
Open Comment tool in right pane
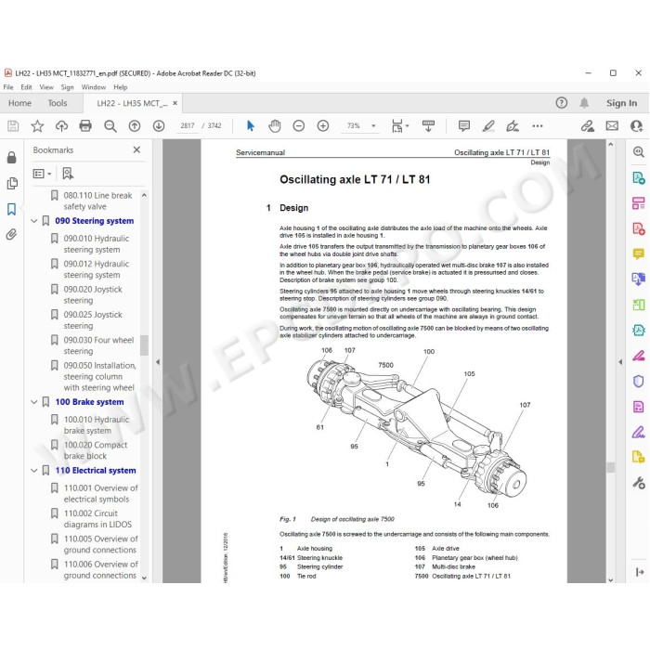639,253
